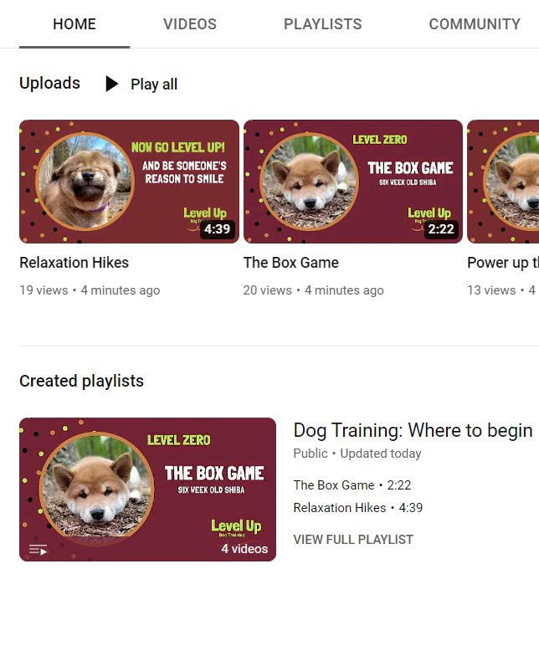Screen dimensions: 539x646
Task: Click the 4 videos label on the playlist thumbnail
Action: click(x=244, y=549)
